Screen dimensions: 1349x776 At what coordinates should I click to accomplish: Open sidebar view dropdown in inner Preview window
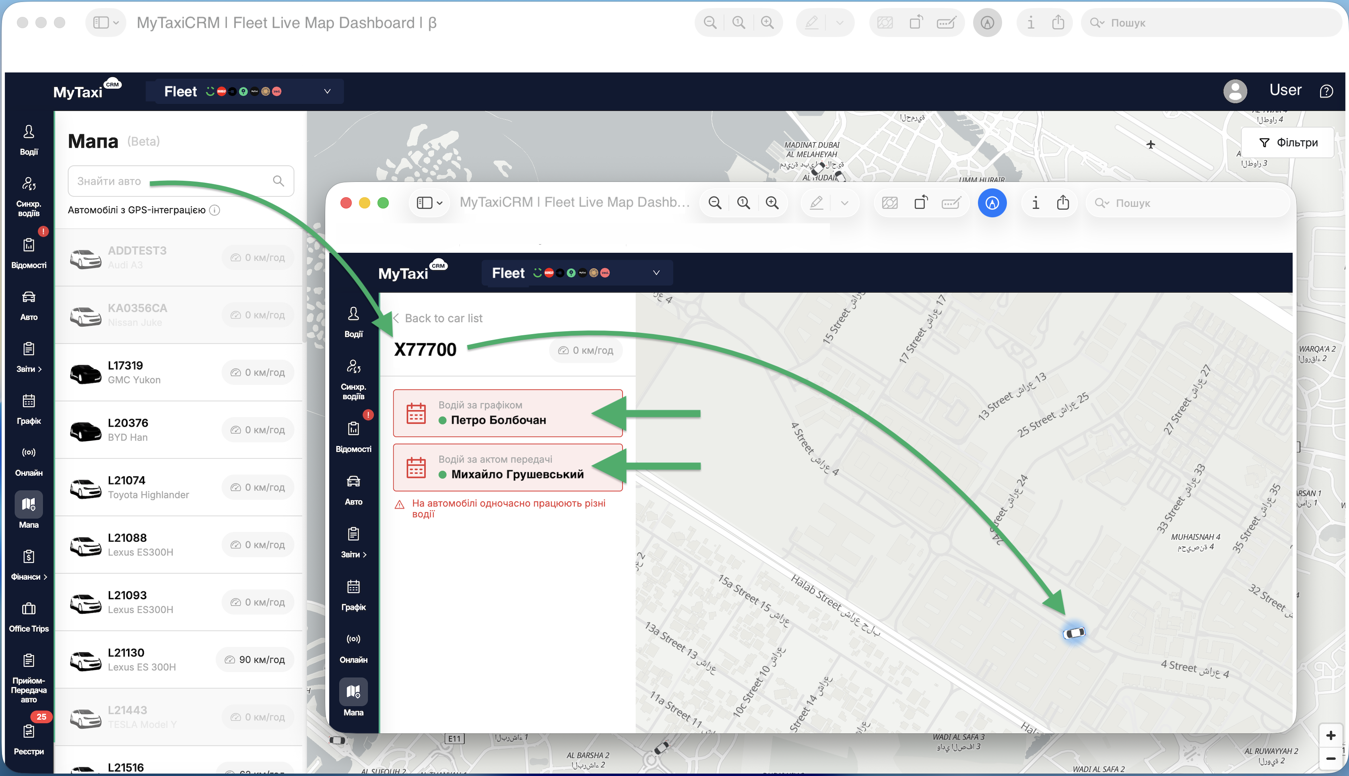[x=429, y=202]
